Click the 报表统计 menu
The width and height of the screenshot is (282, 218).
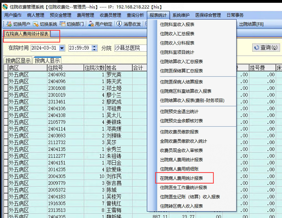click(158, 15)
